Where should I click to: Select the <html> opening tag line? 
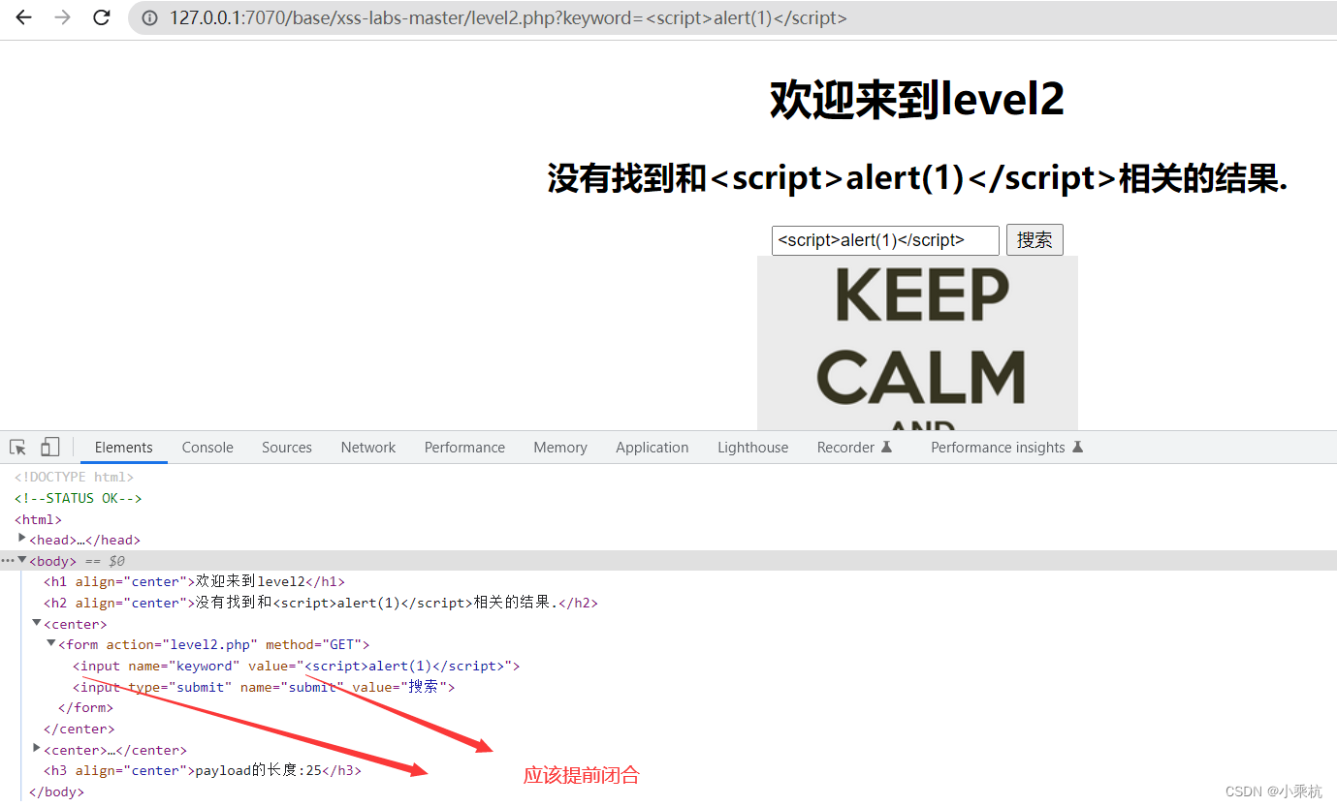[x=38, y=519]
